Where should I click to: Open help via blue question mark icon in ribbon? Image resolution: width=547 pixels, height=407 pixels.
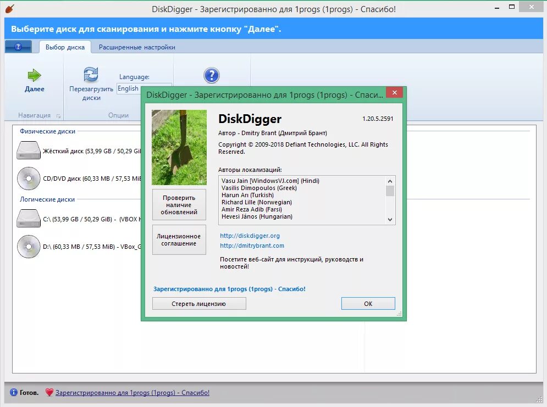coord(212,75)
